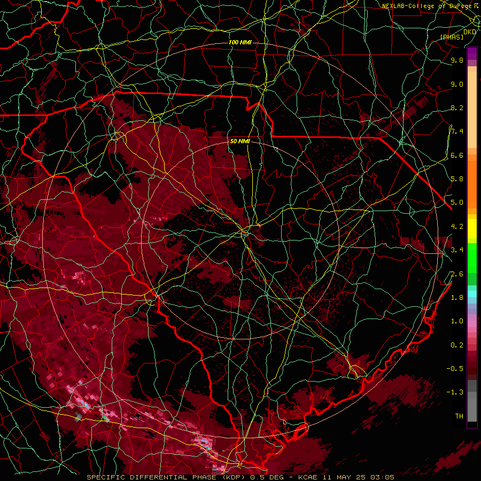
Task: Click the "50 NMI" range ring label
Action: pyautogui.click(x=240, y=142)
